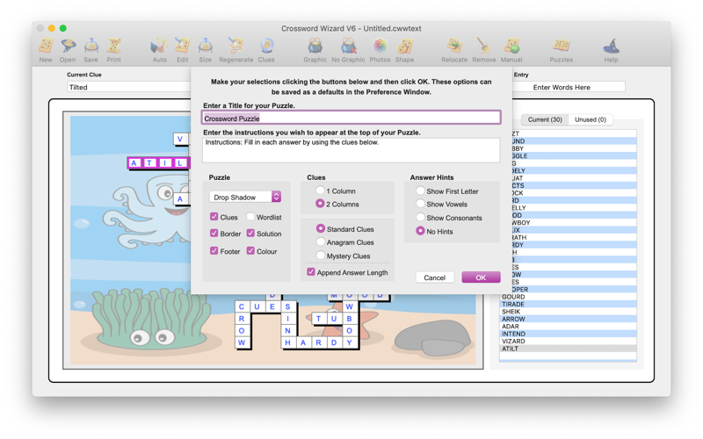Switch to Manual mode icon

tap(511, 46)
